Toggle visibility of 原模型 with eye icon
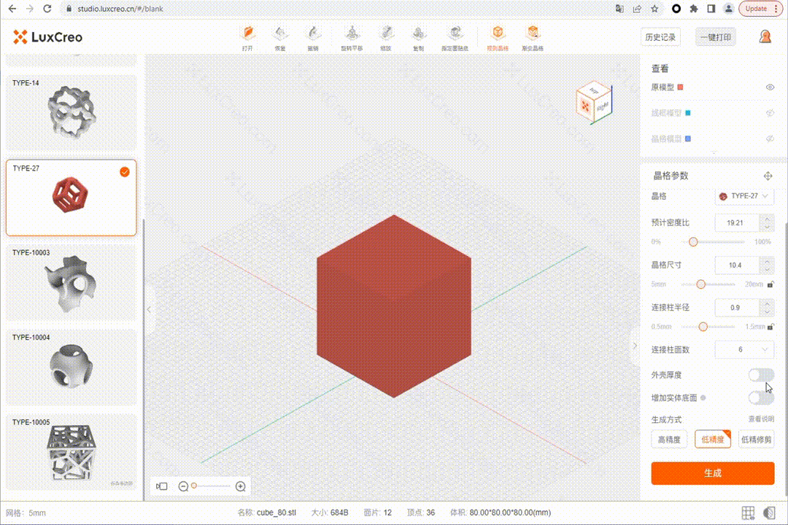This screenshot has height=525, width=788. pyautogui.click(x=770, y=87)
